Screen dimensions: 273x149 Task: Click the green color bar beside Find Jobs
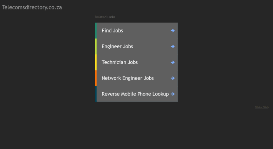96,31
